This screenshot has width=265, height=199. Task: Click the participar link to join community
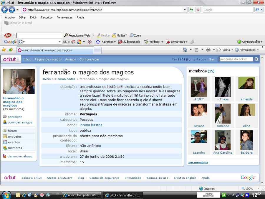pos(15,117)
